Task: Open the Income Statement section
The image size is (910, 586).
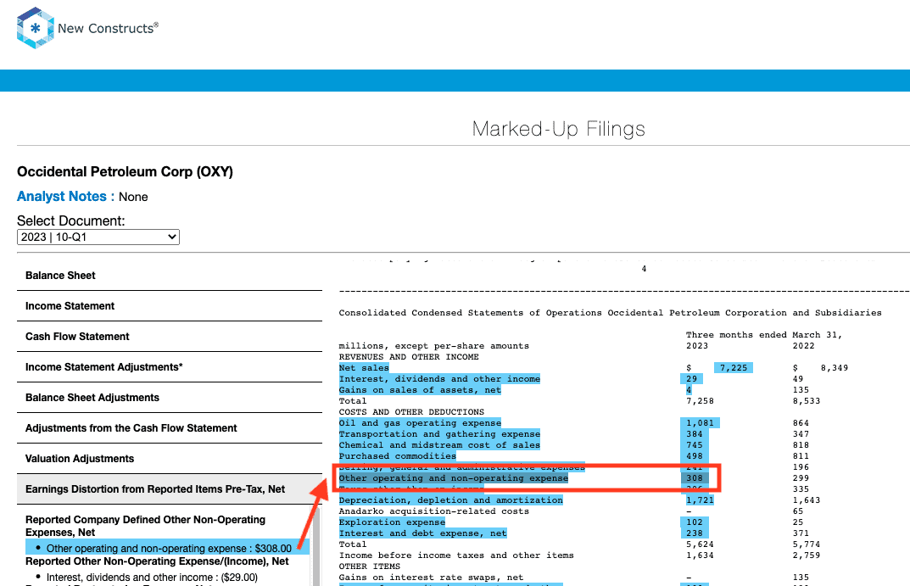Action: tap(70, 306)
